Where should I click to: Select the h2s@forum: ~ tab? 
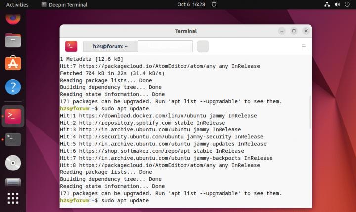(110, 46)
